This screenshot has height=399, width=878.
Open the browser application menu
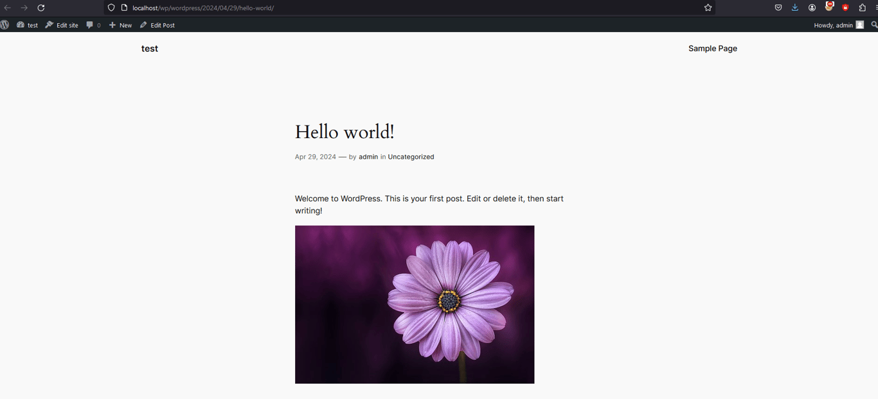pyautogui.click(x=875, y=8)
